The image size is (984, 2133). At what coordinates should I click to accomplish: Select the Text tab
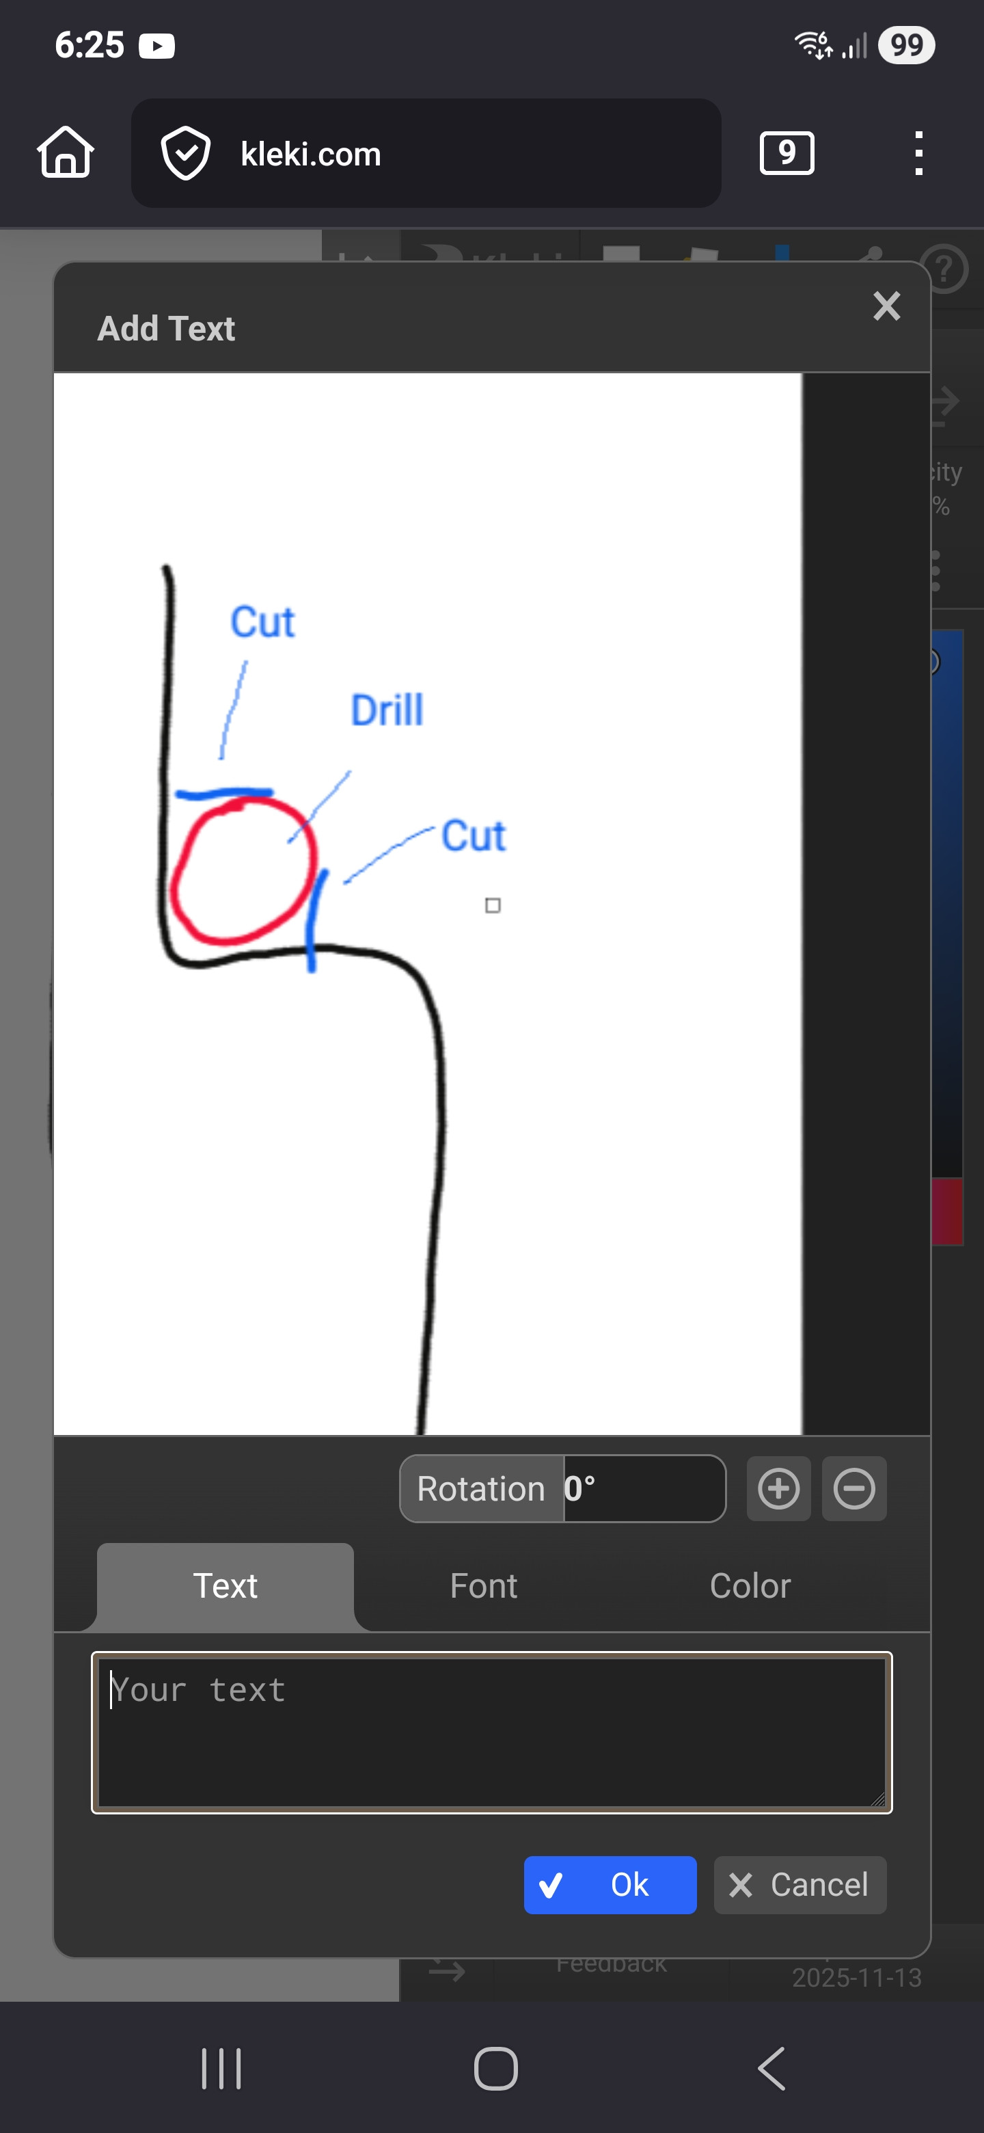[x=225, y=1585]
